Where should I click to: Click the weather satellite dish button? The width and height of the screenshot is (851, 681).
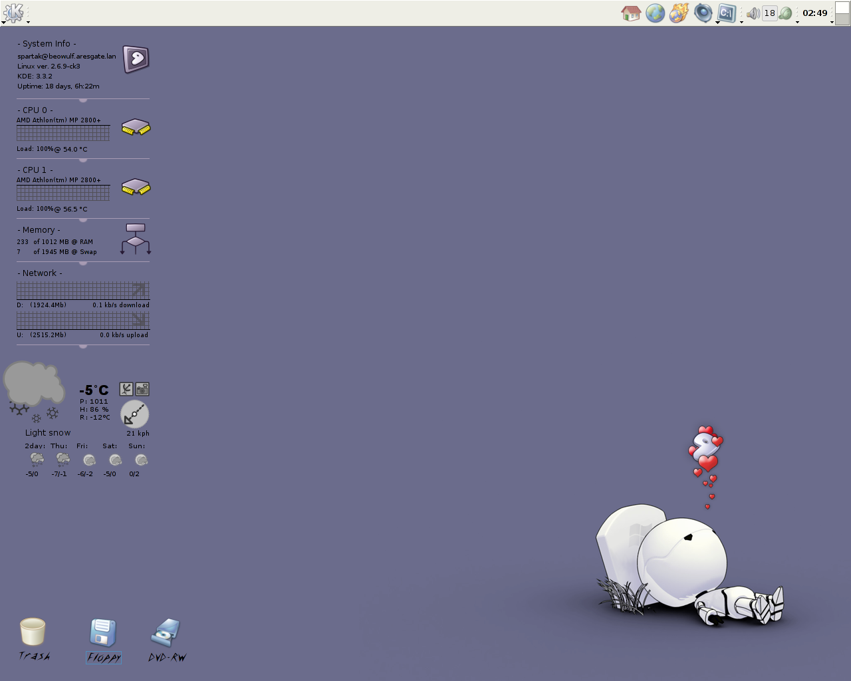tap(126, 389)
